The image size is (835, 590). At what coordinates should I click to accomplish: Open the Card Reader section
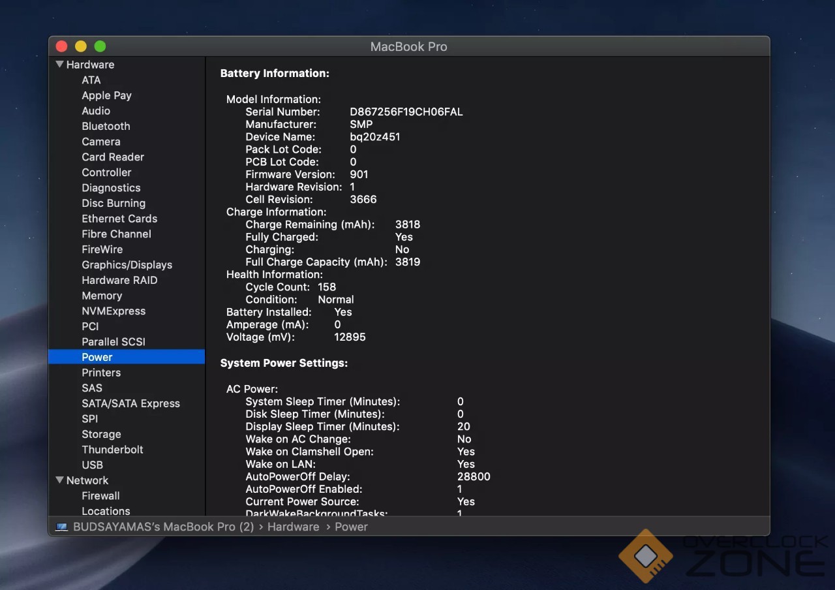pos(113,157)
